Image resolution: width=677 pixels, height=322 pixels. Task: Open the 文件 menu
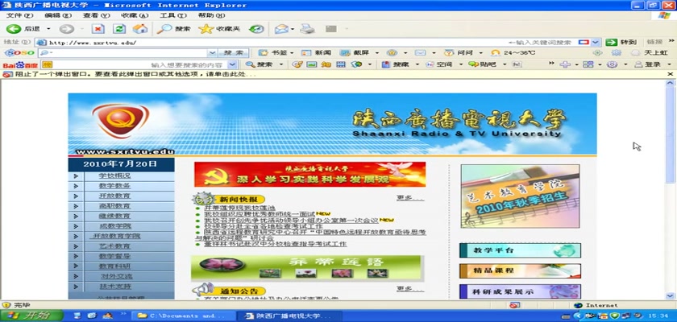[19, 15]
